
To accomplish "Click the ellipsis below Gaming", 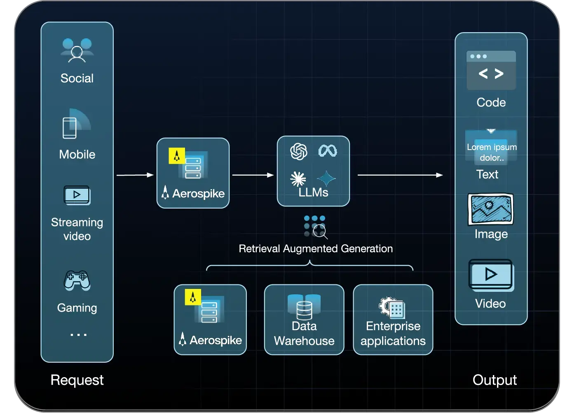I will (x=78, y=335).
